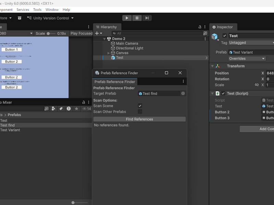Screen dimensions: 274x205
Task: Open the Project panel more options menu
Action: [x=89, y=102]
